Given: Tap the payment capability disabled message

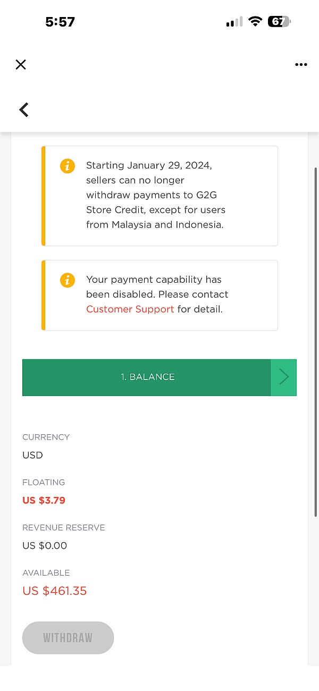Looking at the screenshot, I should pyautogui.click(x=157, y=287).
